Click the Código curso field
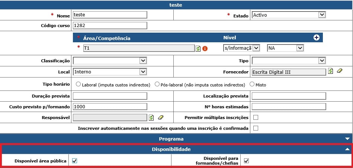 [x=110, y=26]
